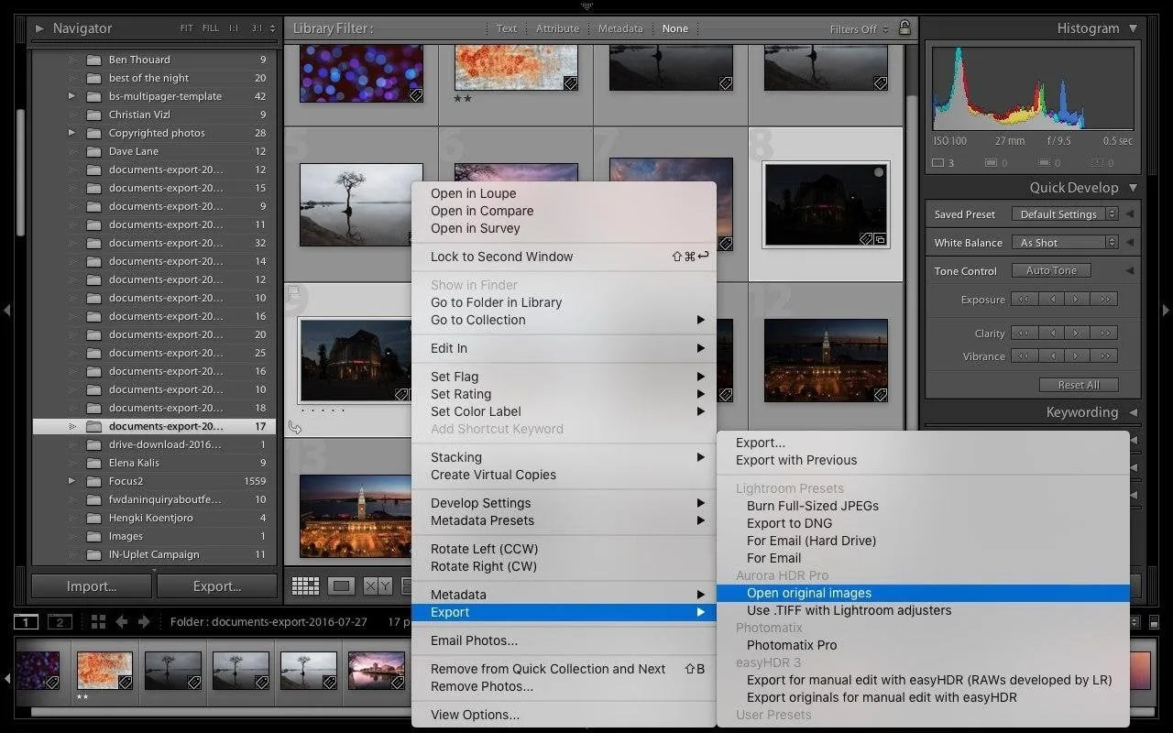Increase Exposure with the single right arrow
The width and height of the screenshot is (1173, 733).
coord(1078,300)
